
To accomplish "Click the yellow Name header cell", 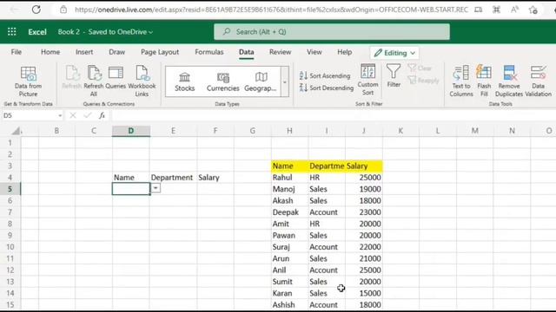I will pos(289,166).
